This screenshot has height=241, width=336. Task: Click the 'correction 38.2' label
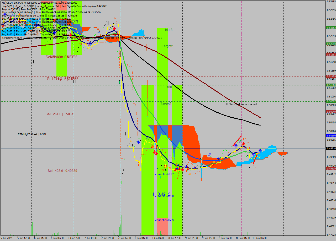pos(165,174)
